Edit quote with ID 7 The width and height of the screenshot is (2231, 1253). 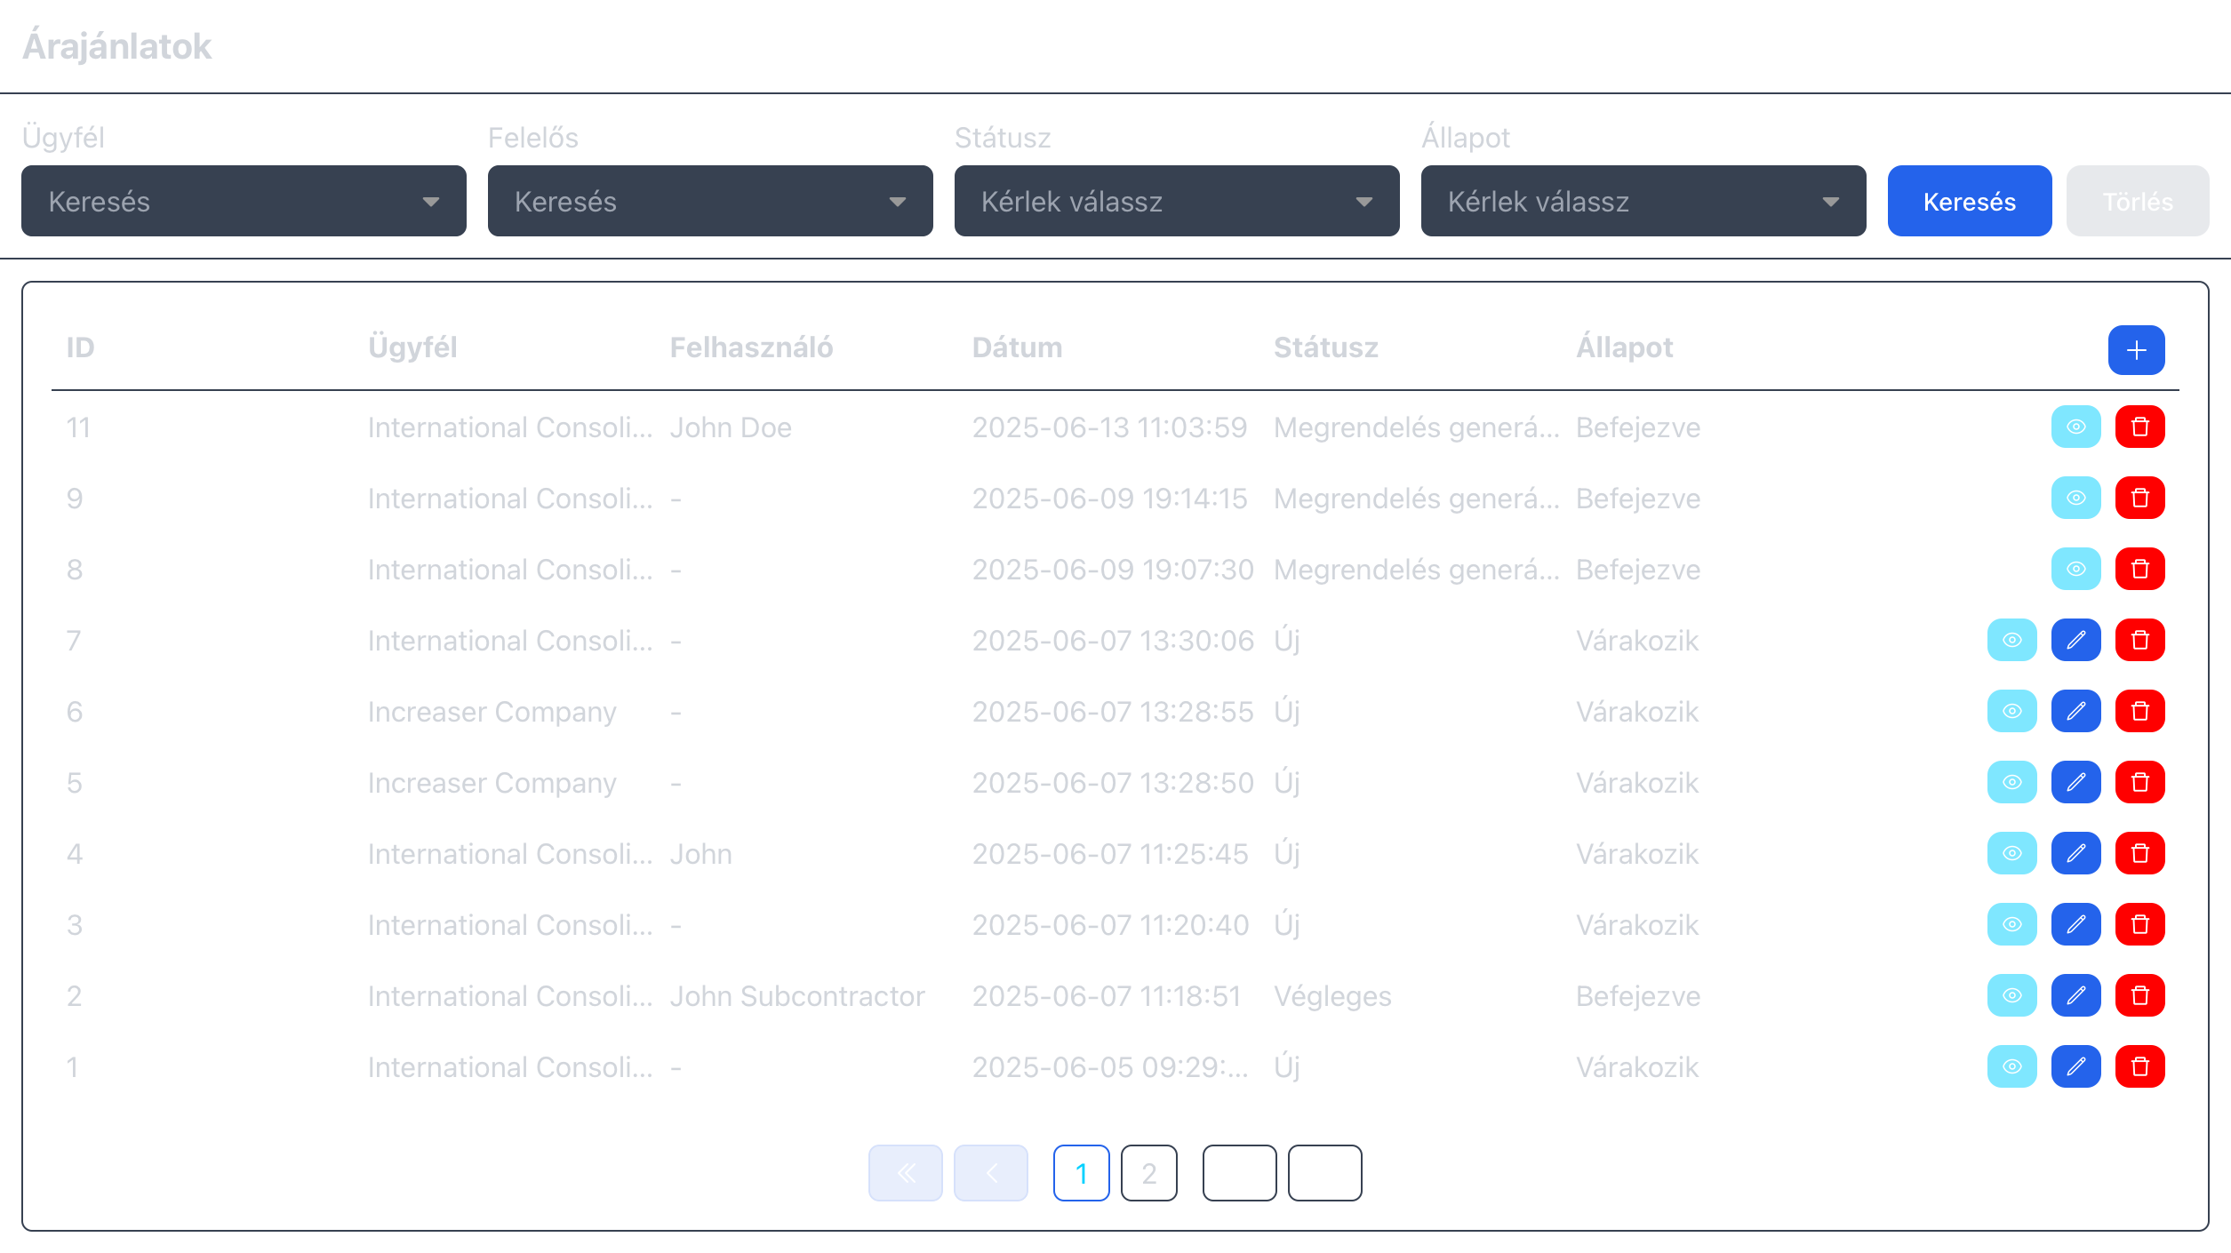(x=2075, y=641)
